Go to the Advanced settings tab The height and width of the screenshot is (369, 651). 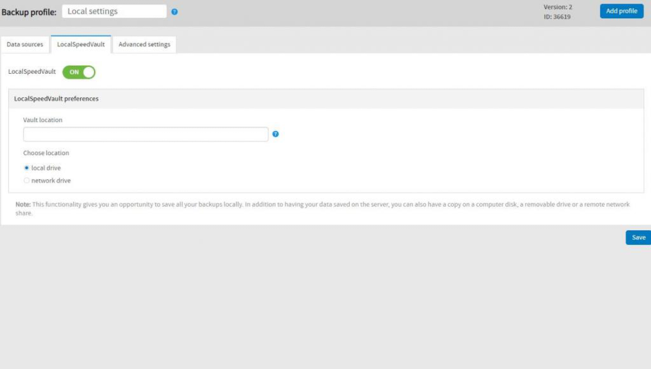click(x=144, y=44)
